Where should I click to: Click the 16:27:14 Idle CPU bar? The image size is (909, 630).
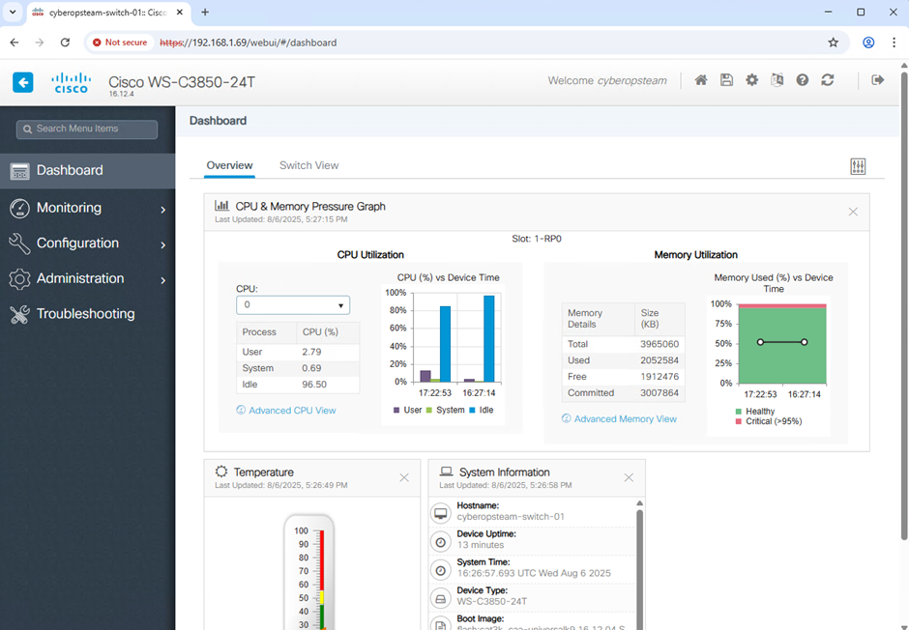click(x=488, y=339)
